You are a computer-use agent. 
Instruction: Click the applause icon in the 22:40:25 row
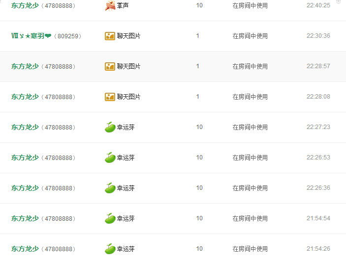tap(110, 6)
